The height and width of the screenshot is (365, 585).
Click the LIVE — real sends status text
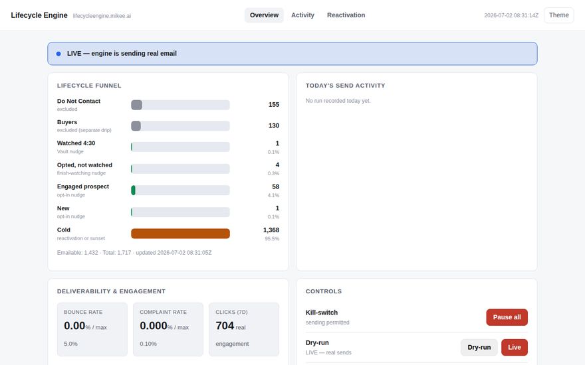(328, 352)
